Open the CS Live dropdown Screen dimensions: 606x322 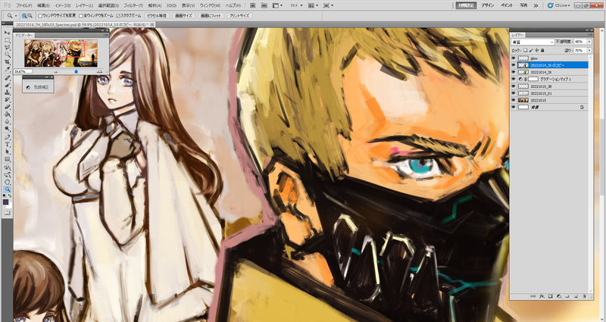(x=559, y=5)
